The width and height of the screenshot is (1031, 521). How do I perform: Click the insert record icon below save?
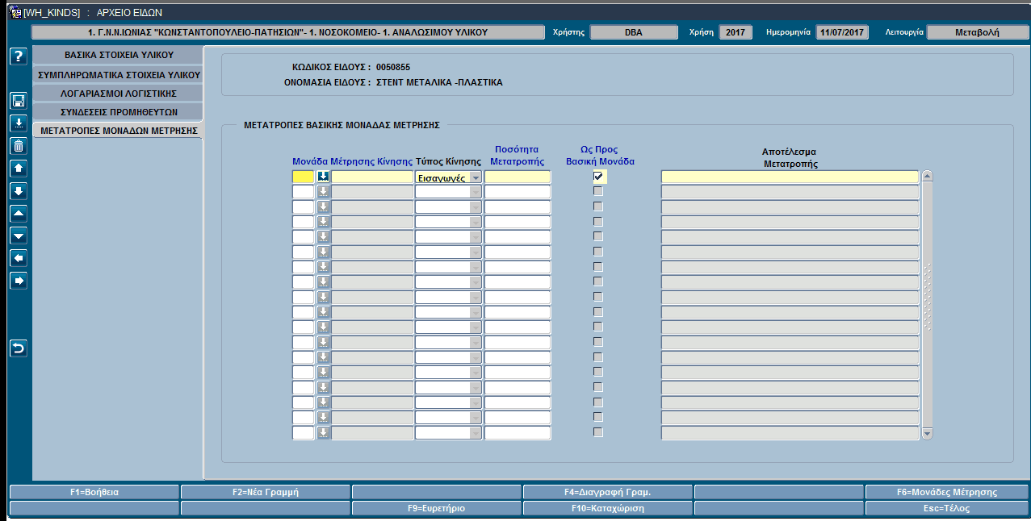tap(19, 123)
